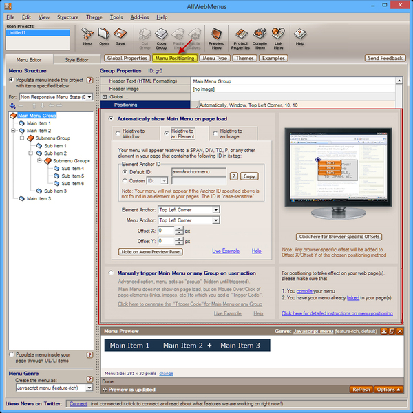Open the Element Anchor dropdown
The height and width of the screenshot is (413, 413).
tap(215, 210)
